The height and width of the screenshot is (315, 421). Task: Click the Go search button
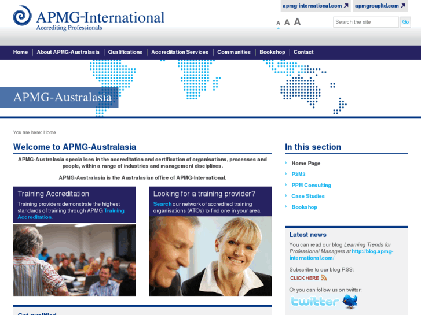(x=405, y=22)
